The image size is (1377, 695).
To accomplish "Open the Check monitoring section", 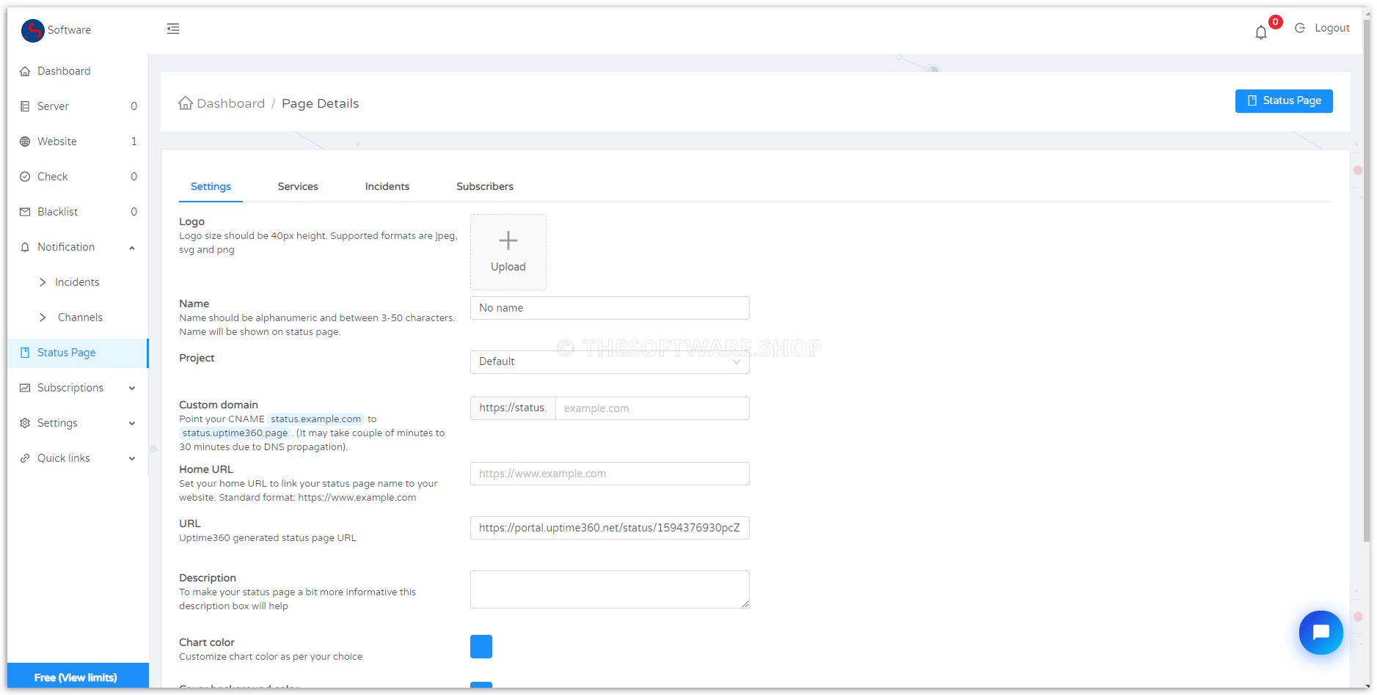I will click(x=53, y=176).
